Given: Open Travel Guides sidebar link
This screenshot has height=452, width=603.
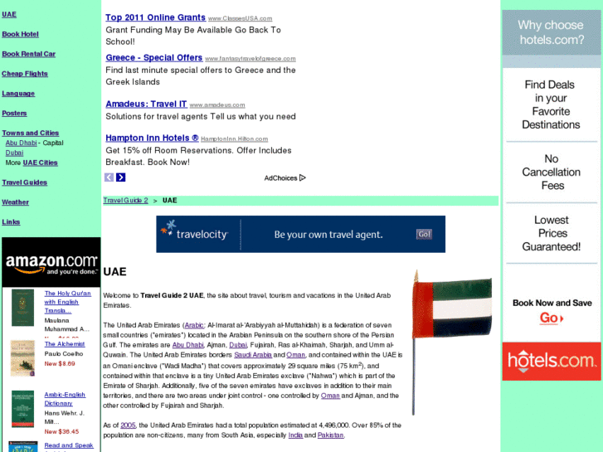Looking at the screenshot, I should (25, 182).
